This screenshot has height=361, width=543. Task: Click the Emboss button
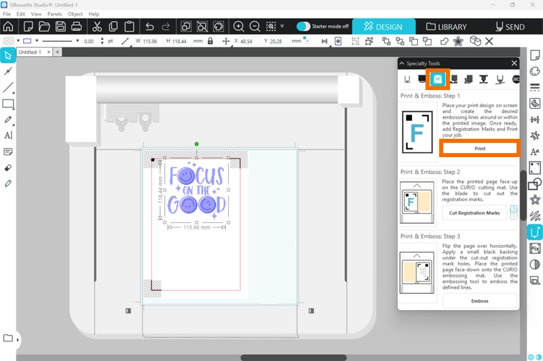tap(479, 299)
